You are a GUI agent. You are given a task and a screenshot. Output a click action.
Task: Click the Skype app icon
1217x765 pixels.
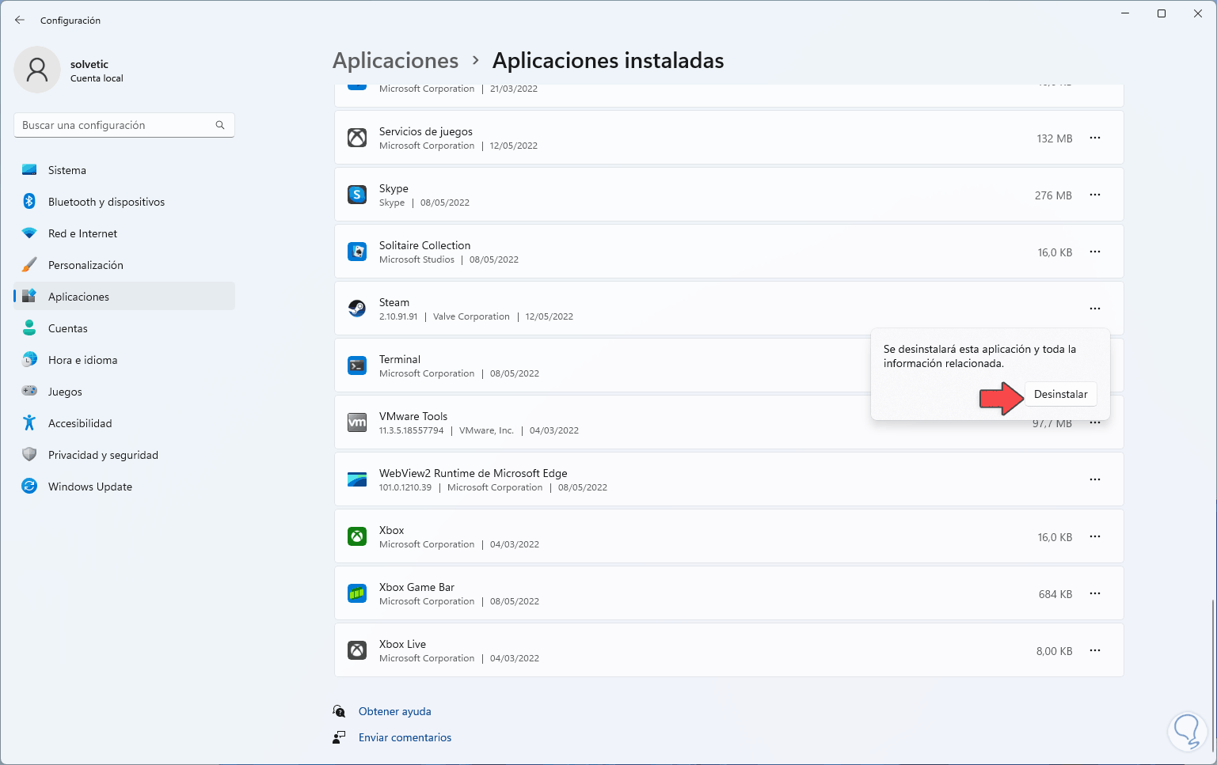pyautogui.click(x=357, y=195)
